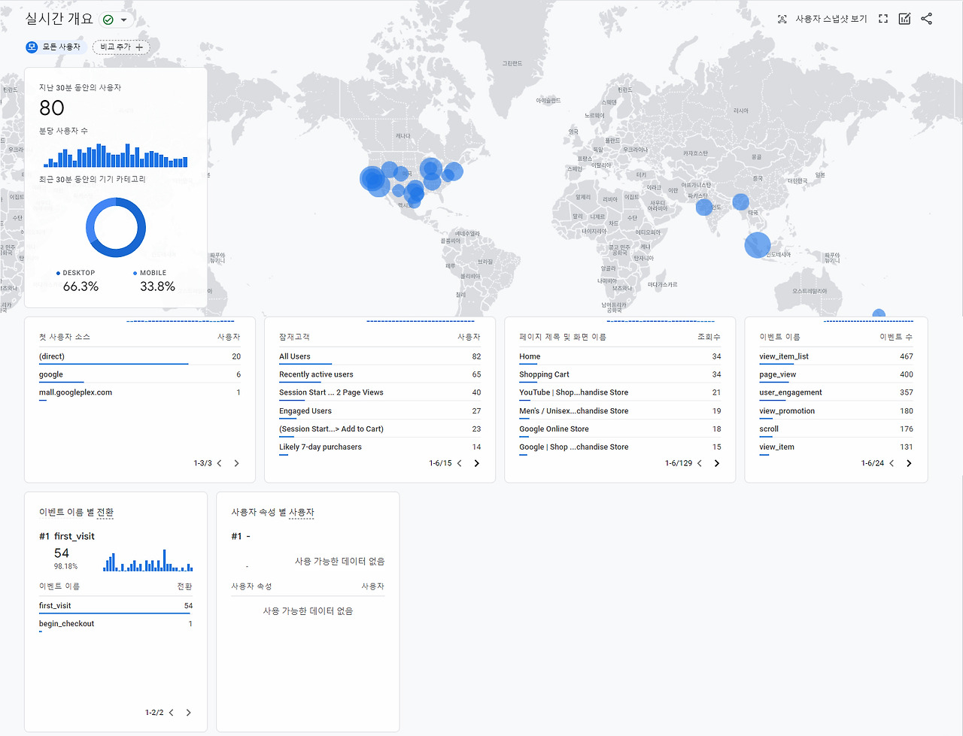963x736 pixels.
Task: Click 비교 추가 button
Action: (121, 47)
